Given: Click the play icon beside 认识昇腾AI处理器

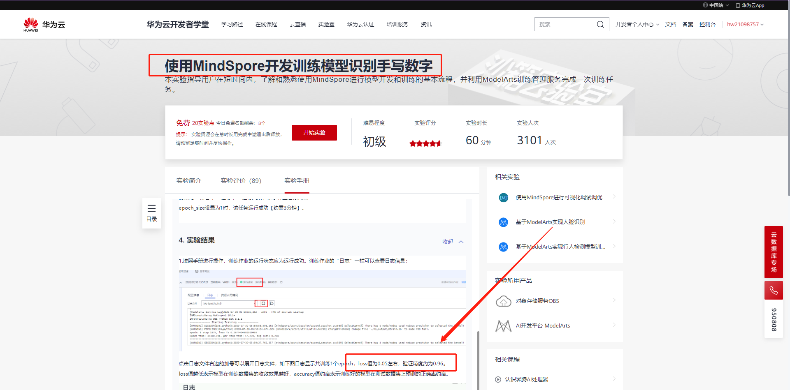Looking at the screenshot, I should coord(498,380).
